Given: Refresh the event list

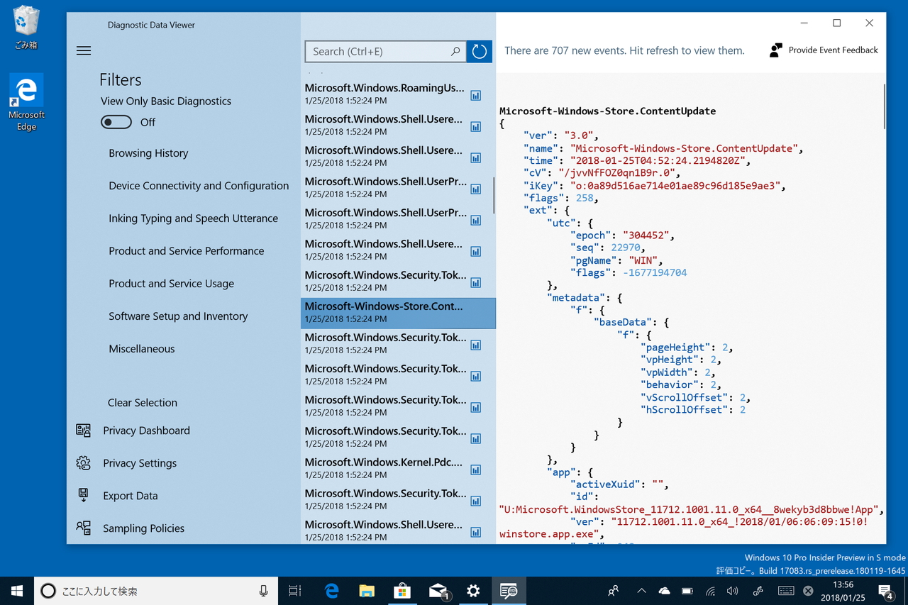Looking at the screenshot, I should coord(480,51).
